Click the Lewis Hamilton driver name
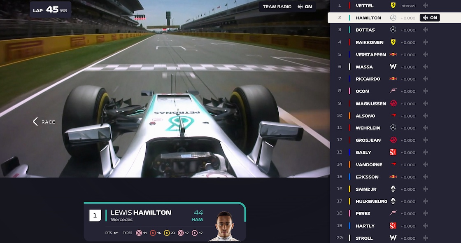Image resolution: width=461 pixels, height=243 pixels. [x=141, y=213]
